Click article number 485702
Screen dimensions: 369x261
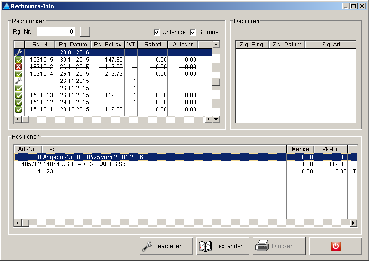pyautogui.click(x=31, y=164)
